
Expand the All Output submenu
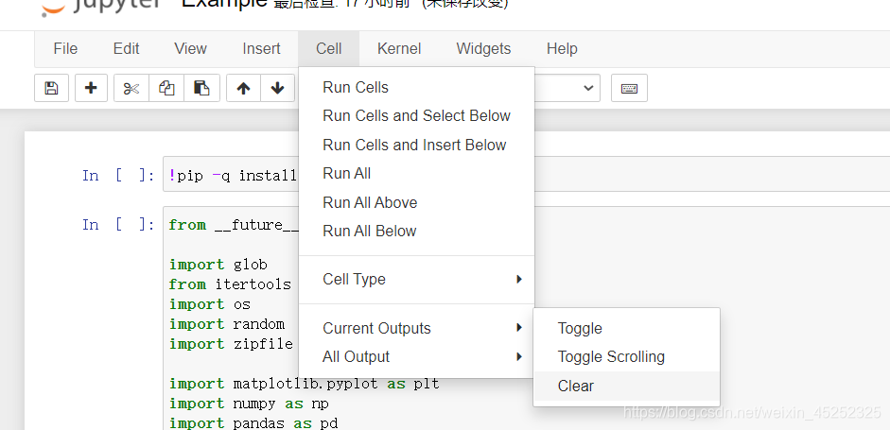click(x=416, y=357)
